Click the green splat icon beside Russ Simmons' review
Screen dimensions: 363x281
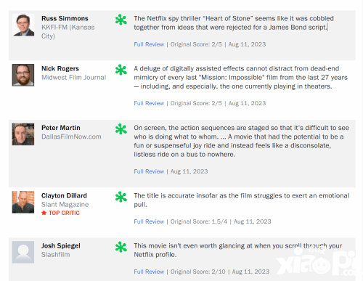tap(121, 20)
